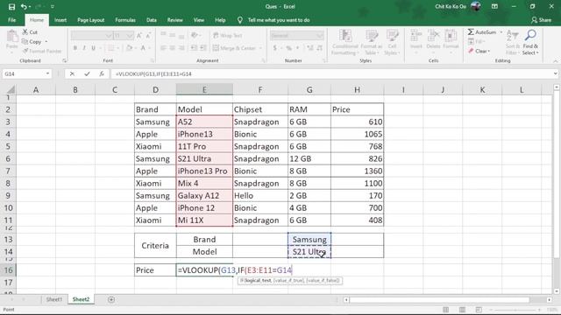The height and width of the screenshot is (315, 561).
Task: Confirm the formula with the checkmark icon
Action: coord(87,73)
